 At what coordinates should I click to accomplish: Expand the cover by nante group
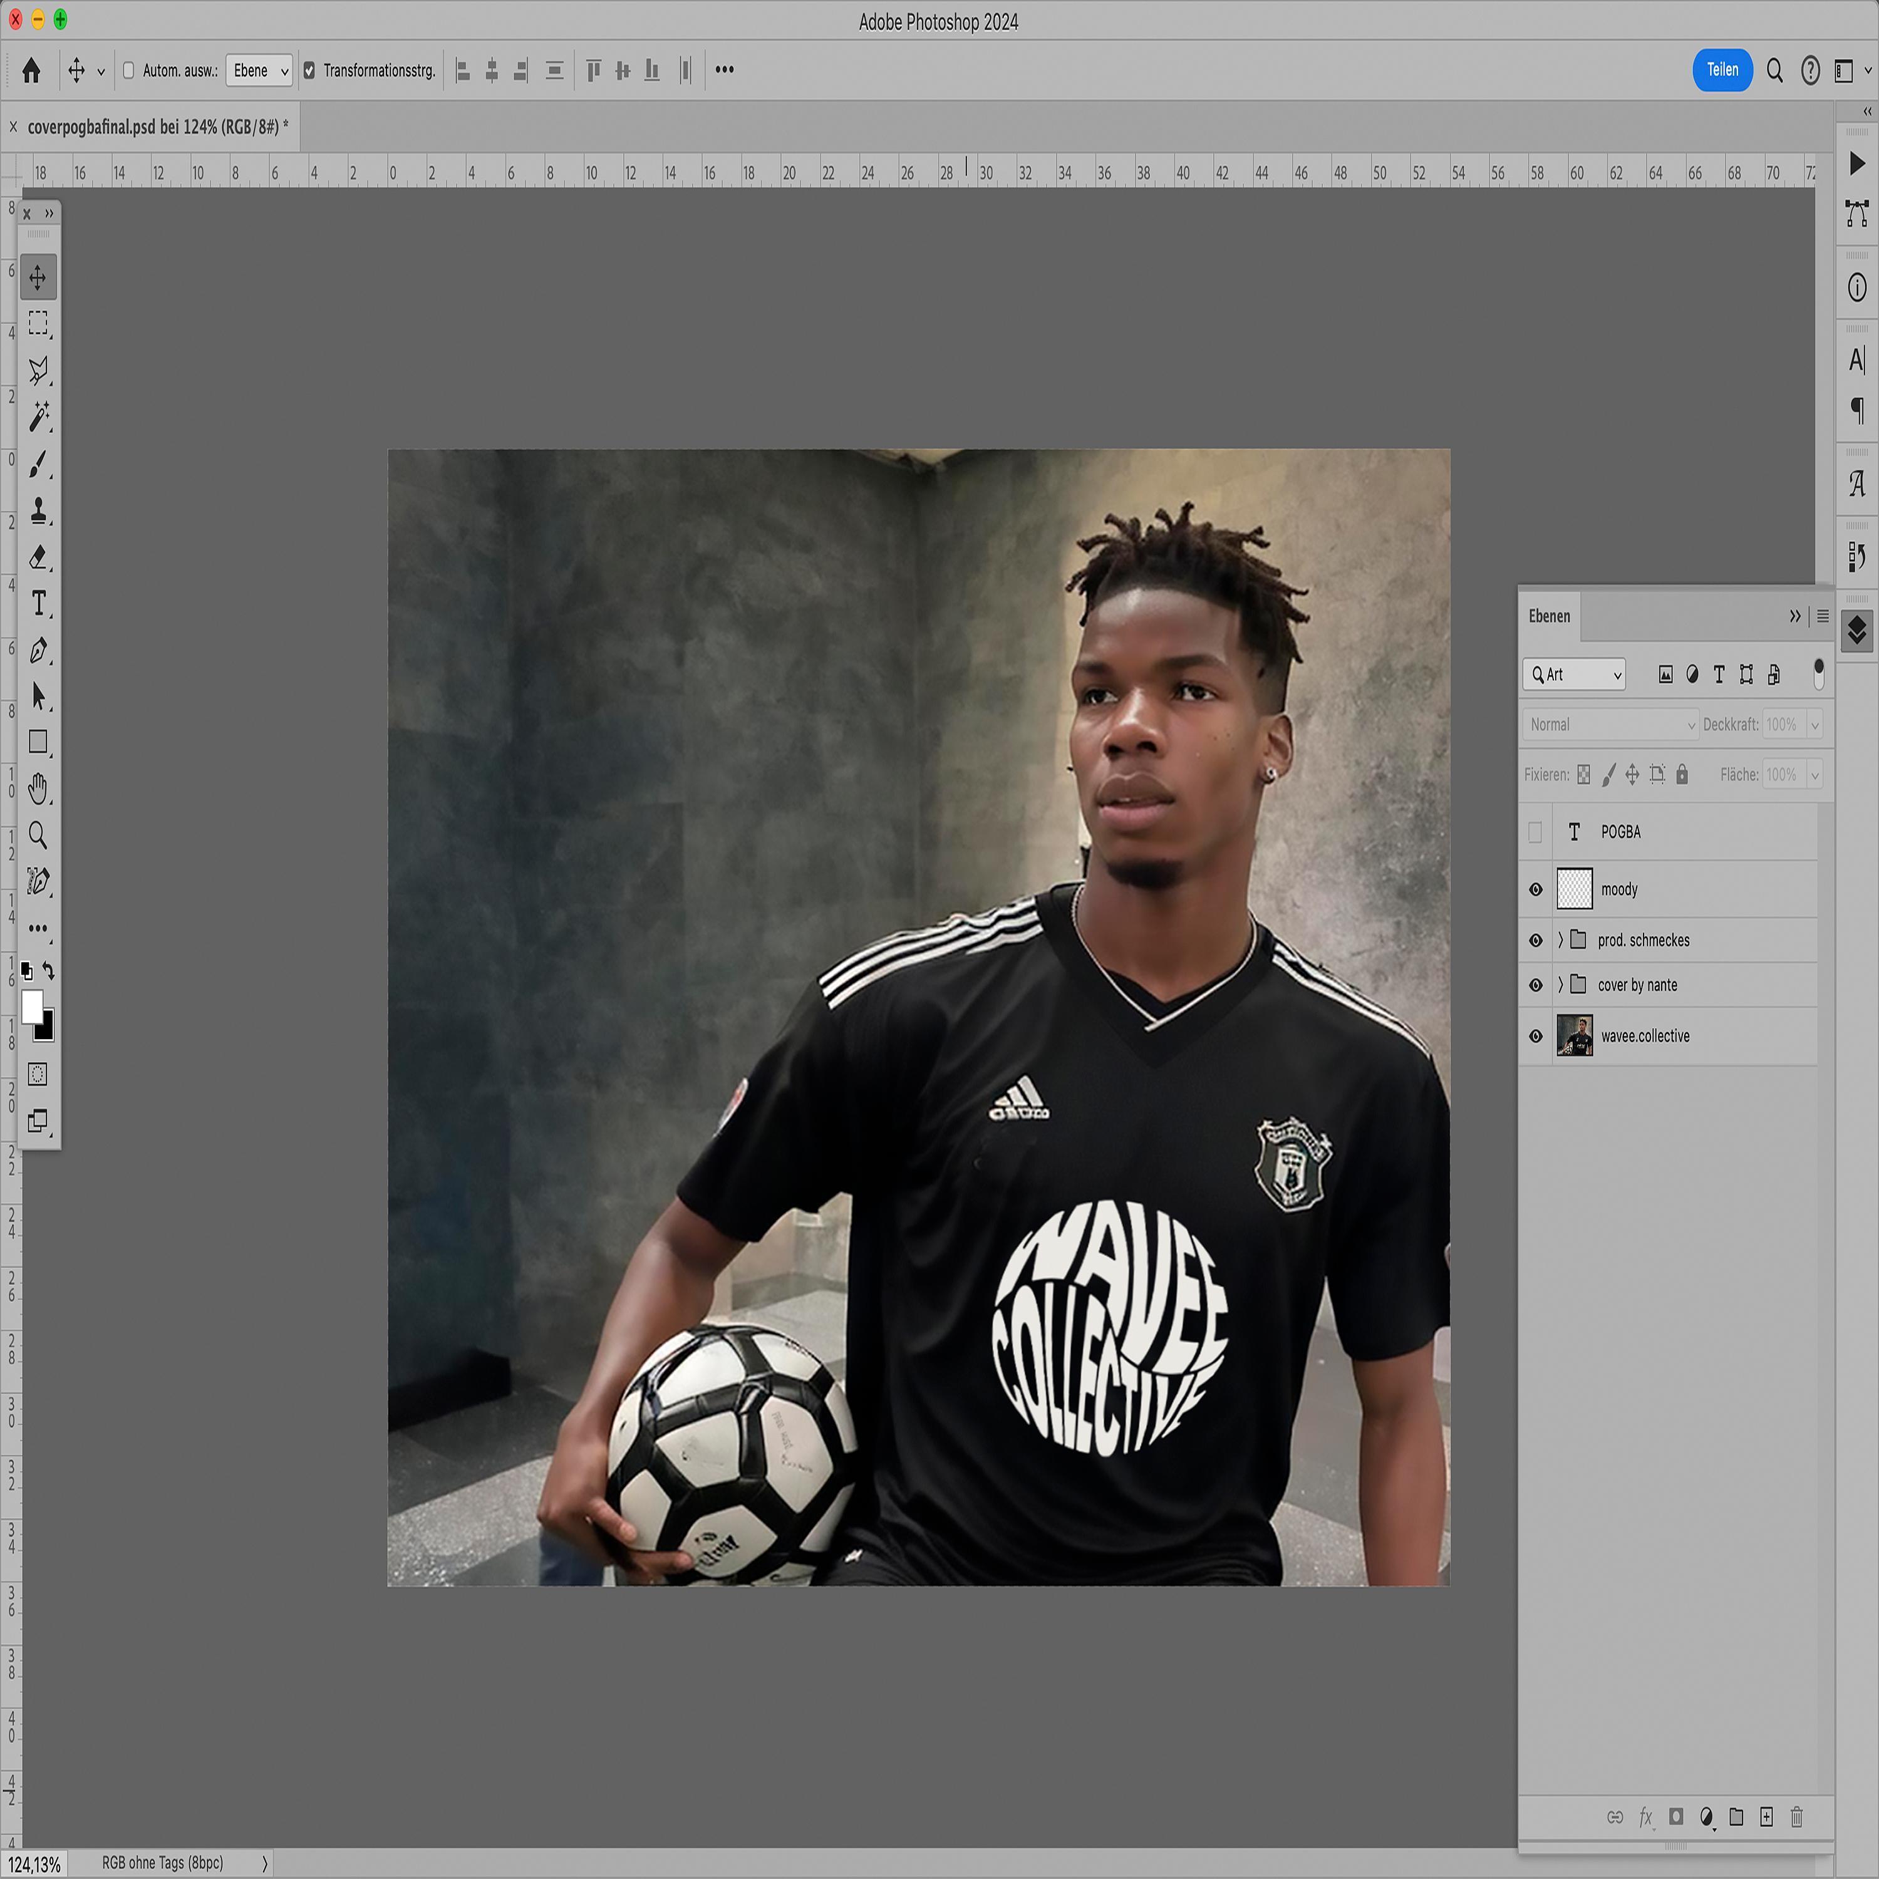(1560, 985)
